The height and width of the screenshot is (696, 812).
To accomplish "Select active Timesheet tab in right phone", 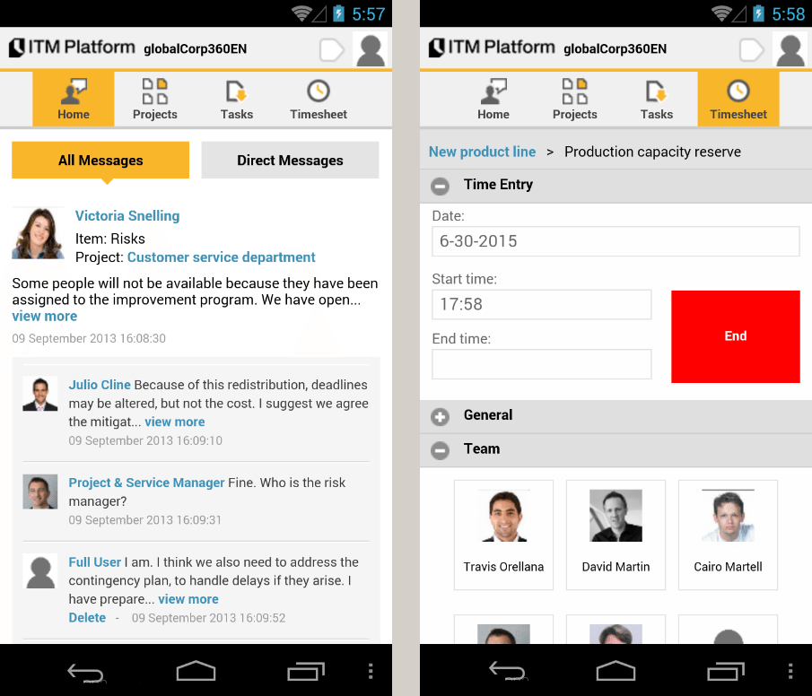I will tap(738, 100).
